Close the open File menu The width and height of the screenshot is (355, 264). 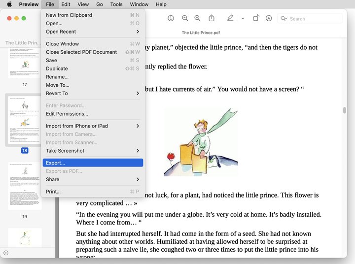coord(50,4)
